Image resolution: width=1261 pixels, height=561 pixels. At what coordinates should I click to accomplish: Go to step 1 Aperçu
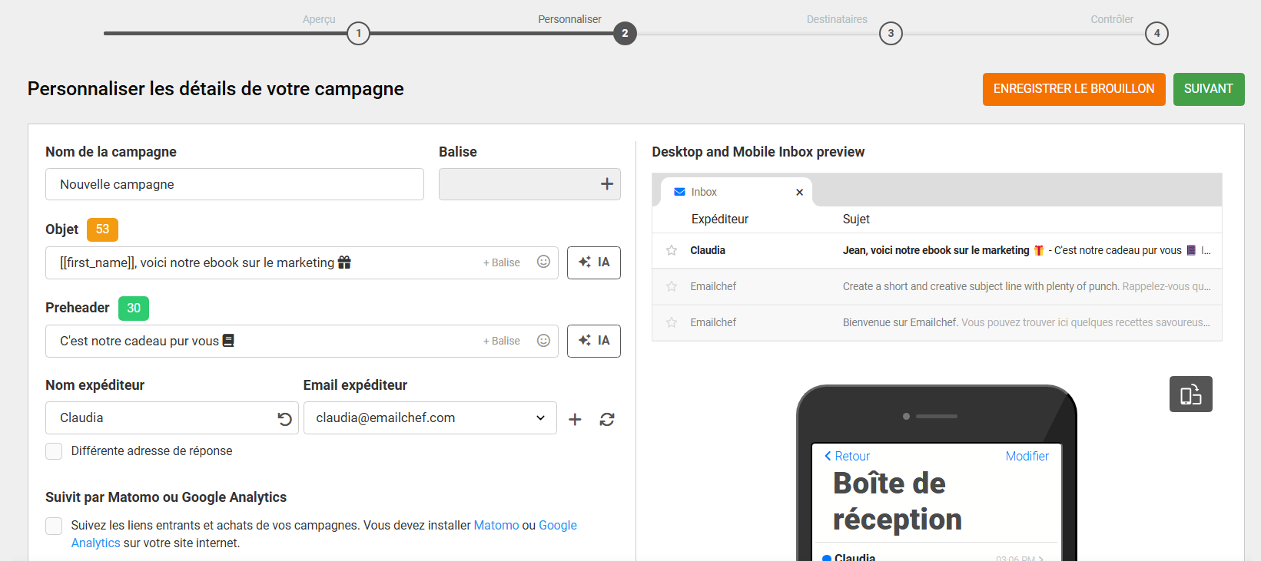(358, 33)
